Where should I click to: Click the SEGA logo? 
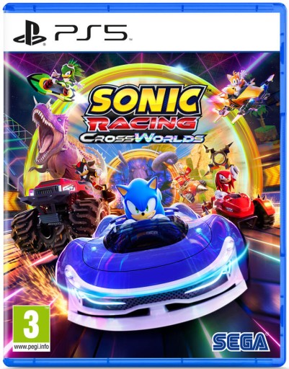[241, 342]
